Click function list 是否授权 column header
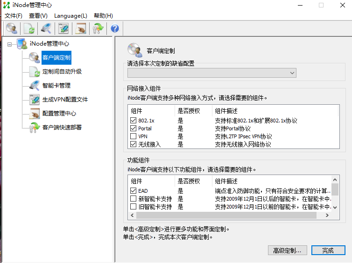This screenshot has width=352, height=263. (x=193, y=181)
